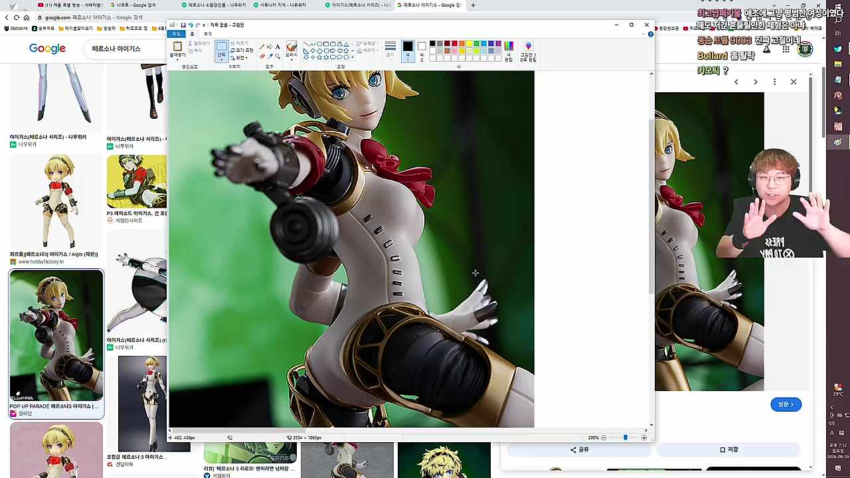Open Windows notification center icon
The image size is (850, 478).
[838, 468]
